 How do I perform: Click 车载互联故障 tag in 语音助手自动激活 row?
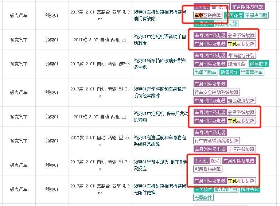pyautogui.click(x=241, y=44)
